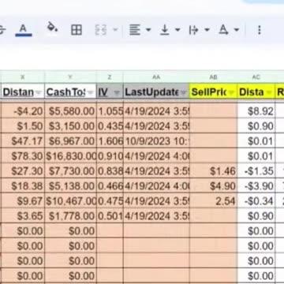Select the sell price $4.90 cell
This screenshot has width=284, height=284.
(x=213, y=186)
